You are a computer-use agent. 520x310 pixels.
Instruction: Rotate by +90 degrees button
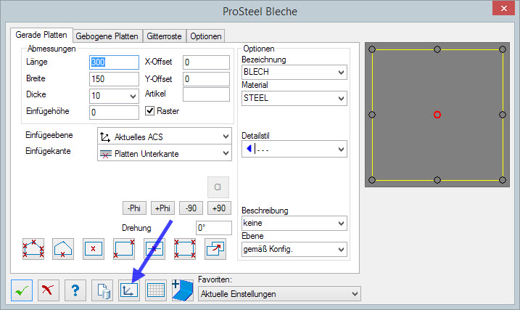pyautogui.click(x=219, y=208)
